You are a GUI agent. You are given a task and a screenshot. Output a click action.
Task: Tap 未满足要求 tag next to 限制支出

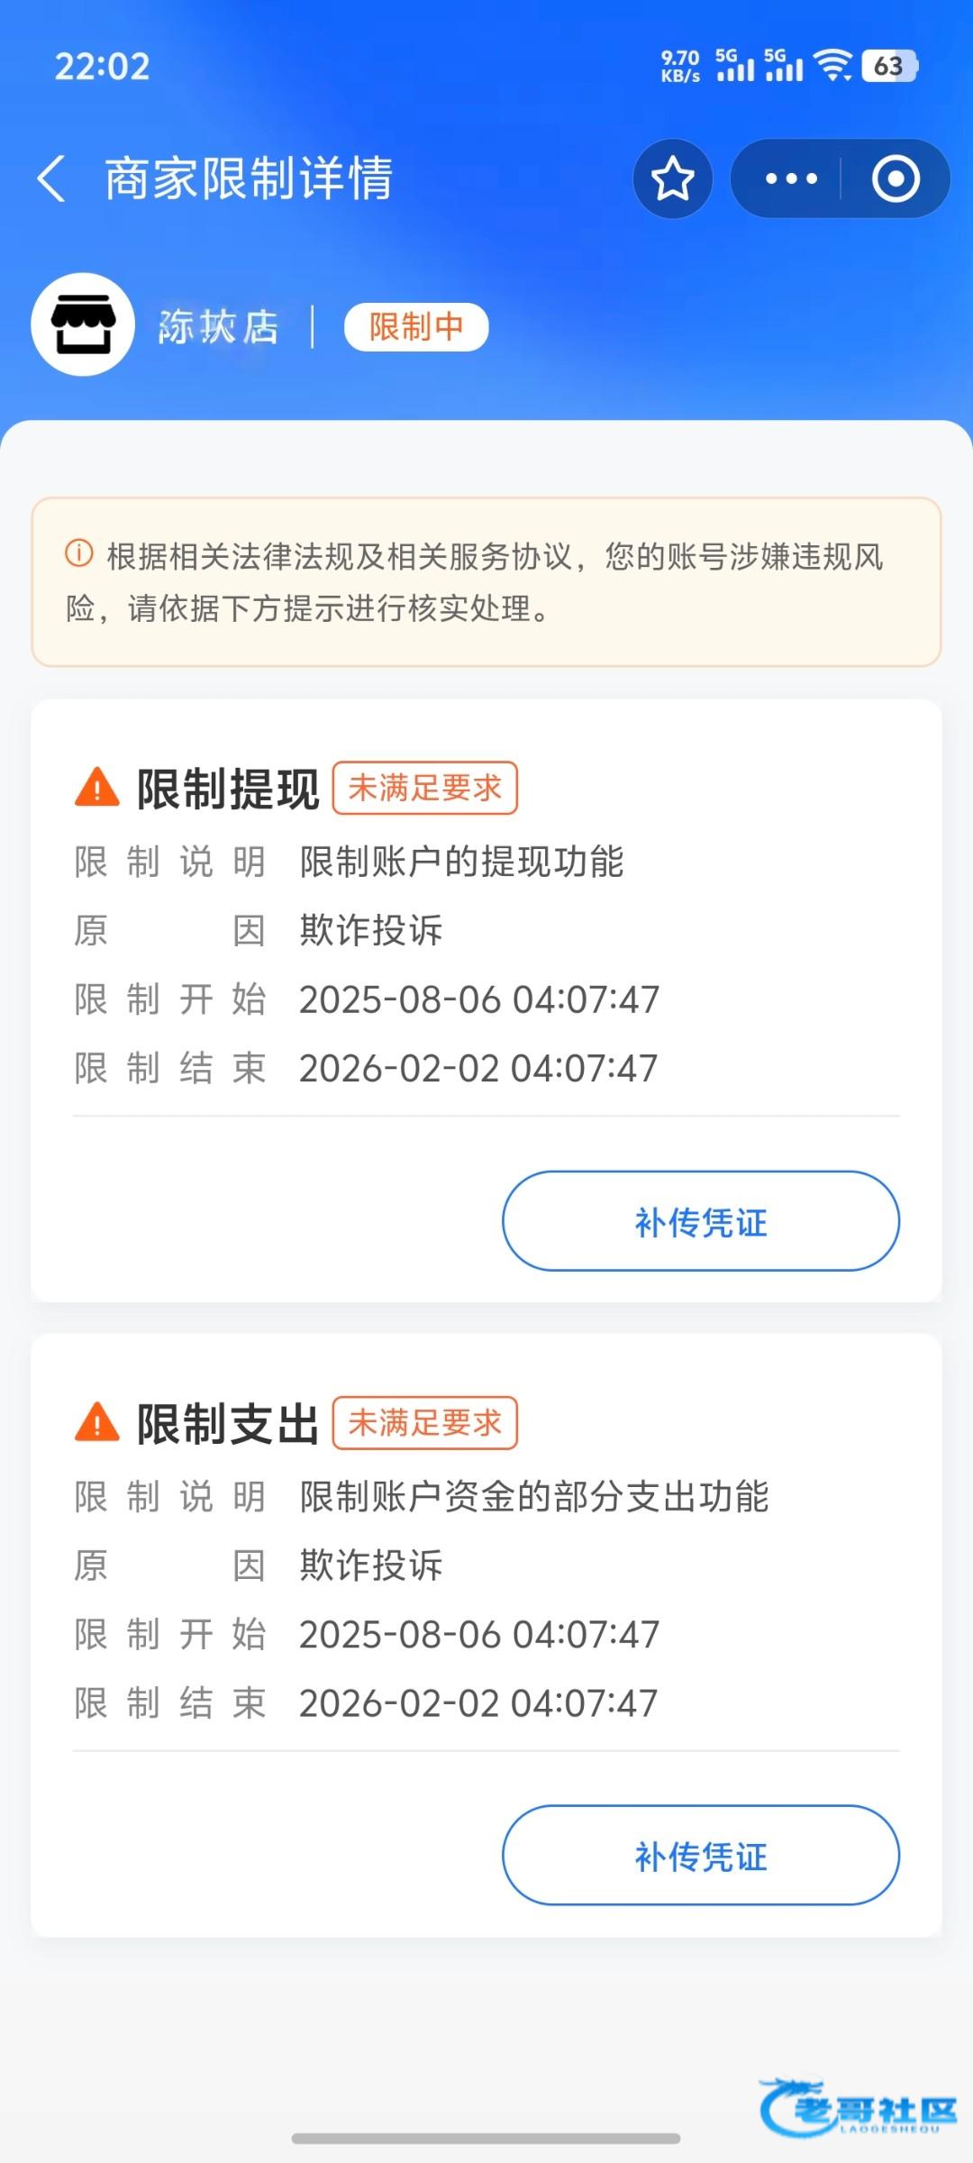pyautogui.click(x=424, y=1423)
